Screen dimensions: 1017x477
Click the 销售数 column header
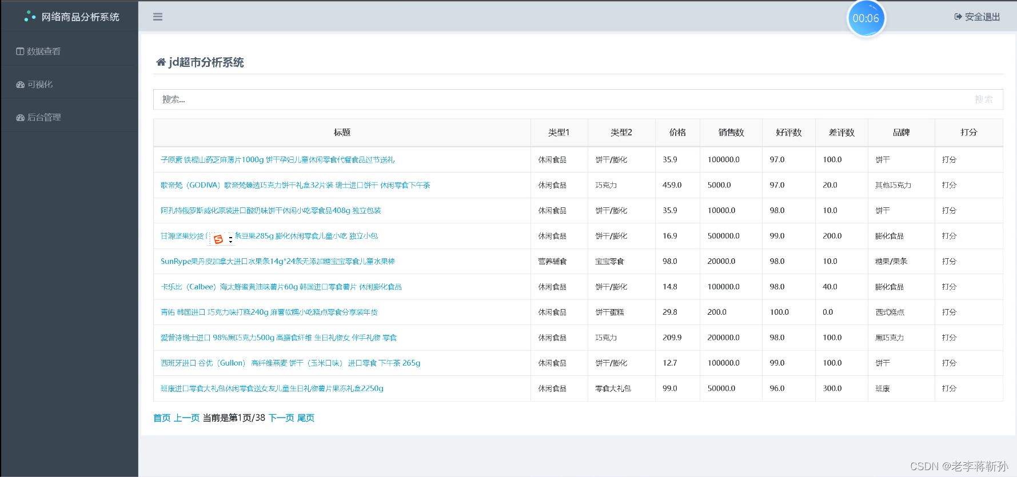pyautogui.click(x=731, y=133)
